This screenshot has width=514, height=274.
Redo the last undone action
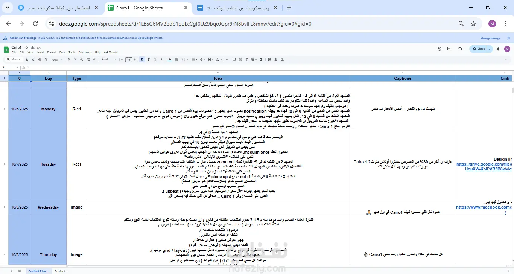(x=33, y=59)
